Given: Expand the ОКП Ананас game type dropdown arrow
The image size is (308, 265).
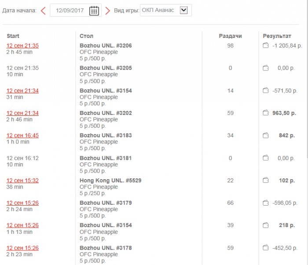Looking at the screenshot, I should click(183, 10).
